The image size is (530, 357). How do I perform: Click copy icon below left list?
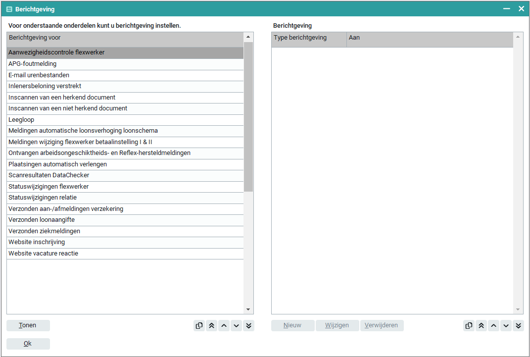pos(199,326)
